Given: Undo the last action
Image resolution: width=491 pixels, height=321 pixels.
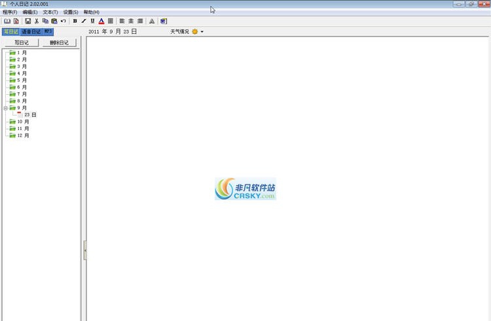Looking at the screenshot, I should (x=64, y=21).
